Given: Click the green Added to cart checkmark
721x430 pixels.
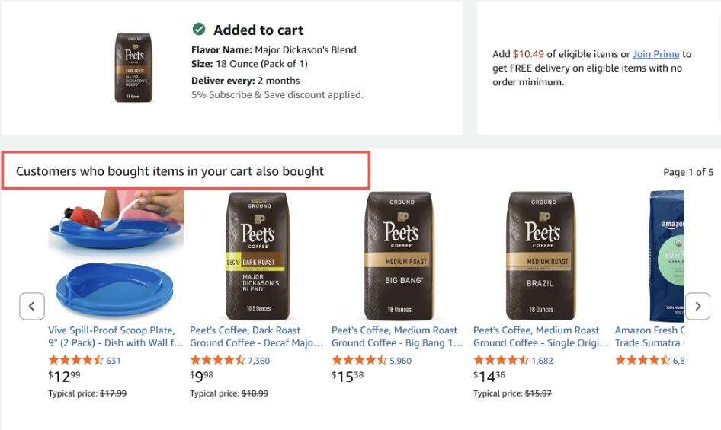Looking at the screenshot, I should pos(199,29).
